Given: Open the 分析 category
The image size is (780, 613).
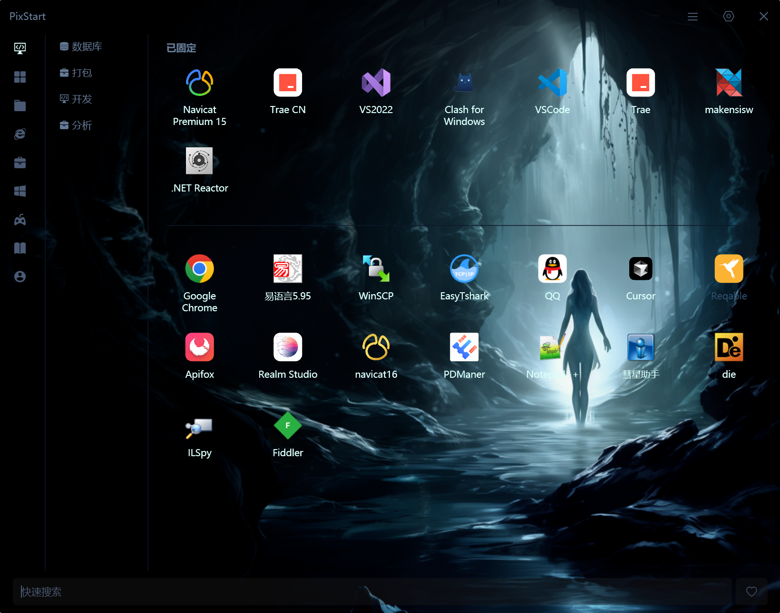Looking at the screenshot, I should [76, 125].
